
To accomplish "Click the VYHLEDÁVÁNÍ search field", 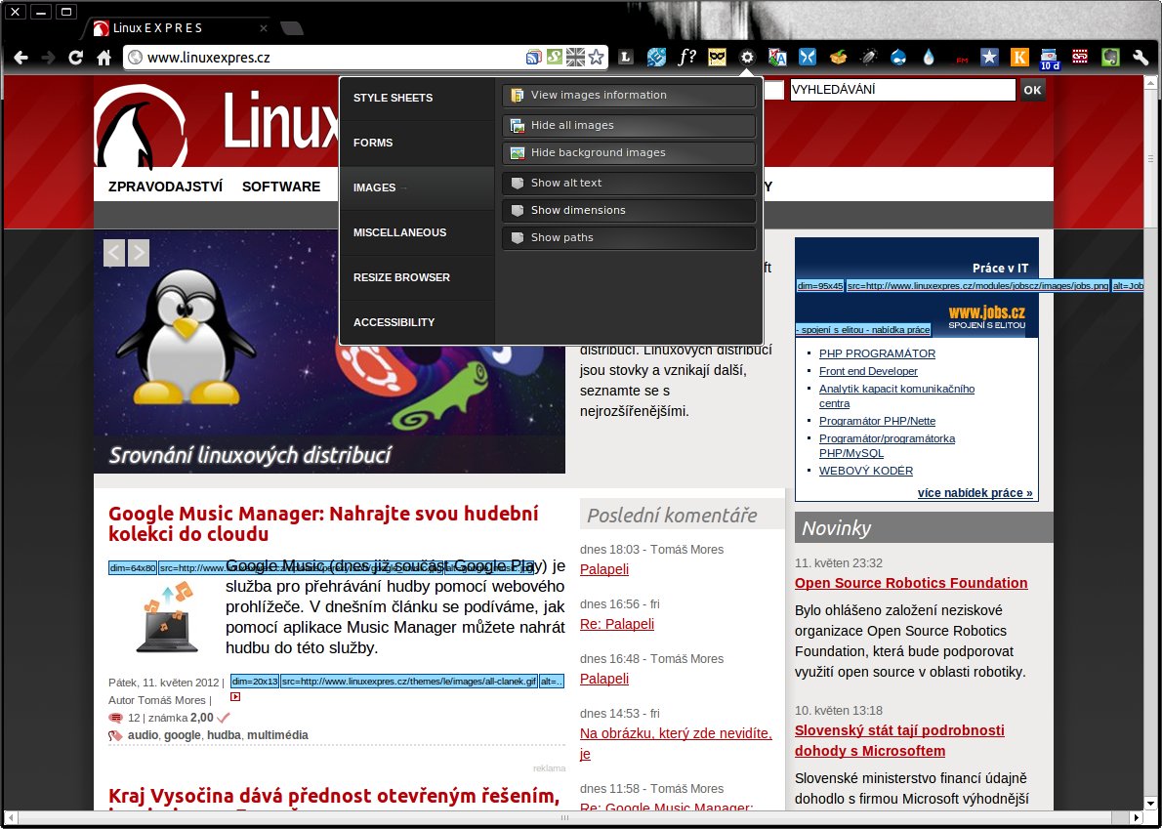I will pyautogui.click(x=902, y=90).
